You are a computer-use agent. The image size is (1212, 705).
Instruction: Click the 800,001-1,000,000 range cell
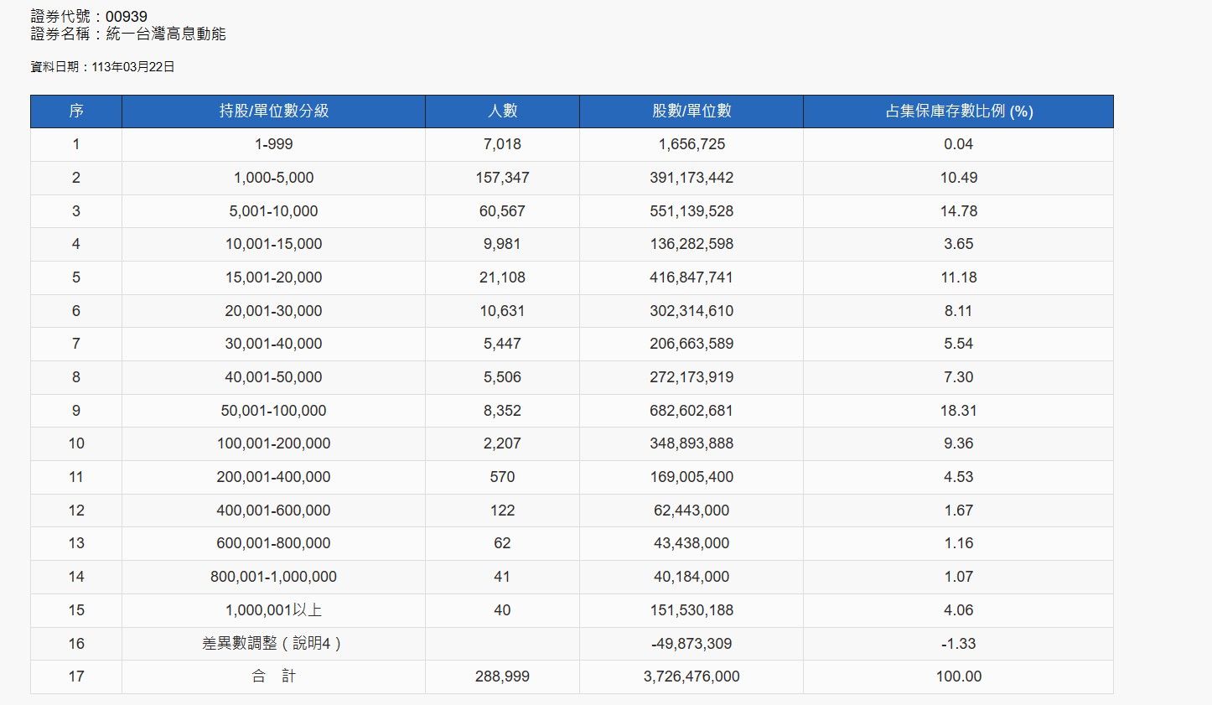coord(274,577)
